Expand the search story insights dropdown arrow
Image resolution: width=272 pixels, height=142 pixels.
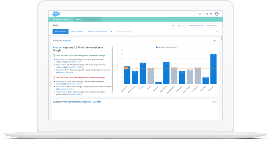216,31
